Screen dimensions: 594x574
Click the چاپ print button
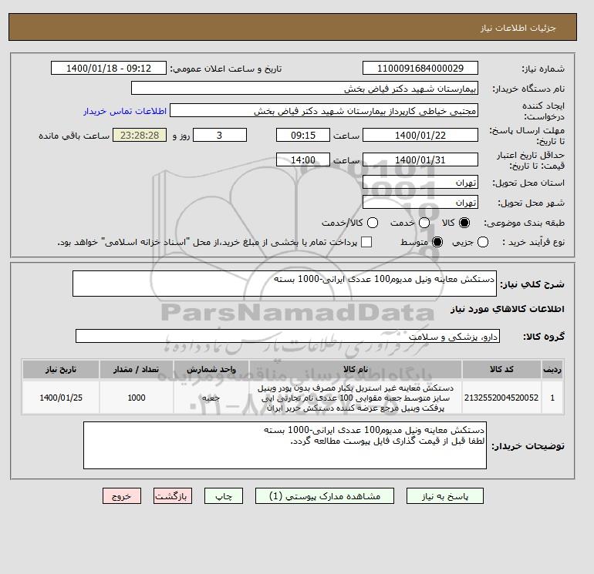click(224, 496)
